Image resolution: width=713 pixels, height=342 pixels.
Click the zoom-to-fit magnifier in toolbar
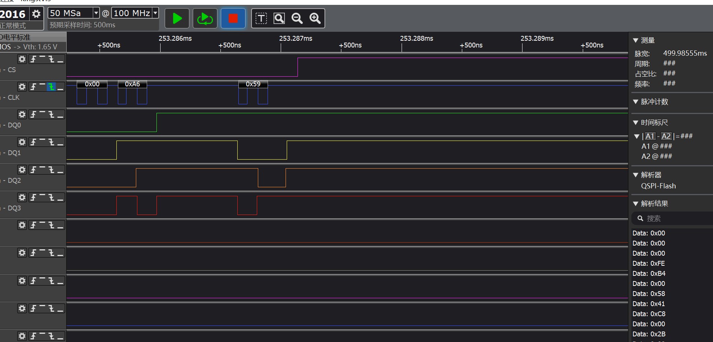click(x=279, y=18)
